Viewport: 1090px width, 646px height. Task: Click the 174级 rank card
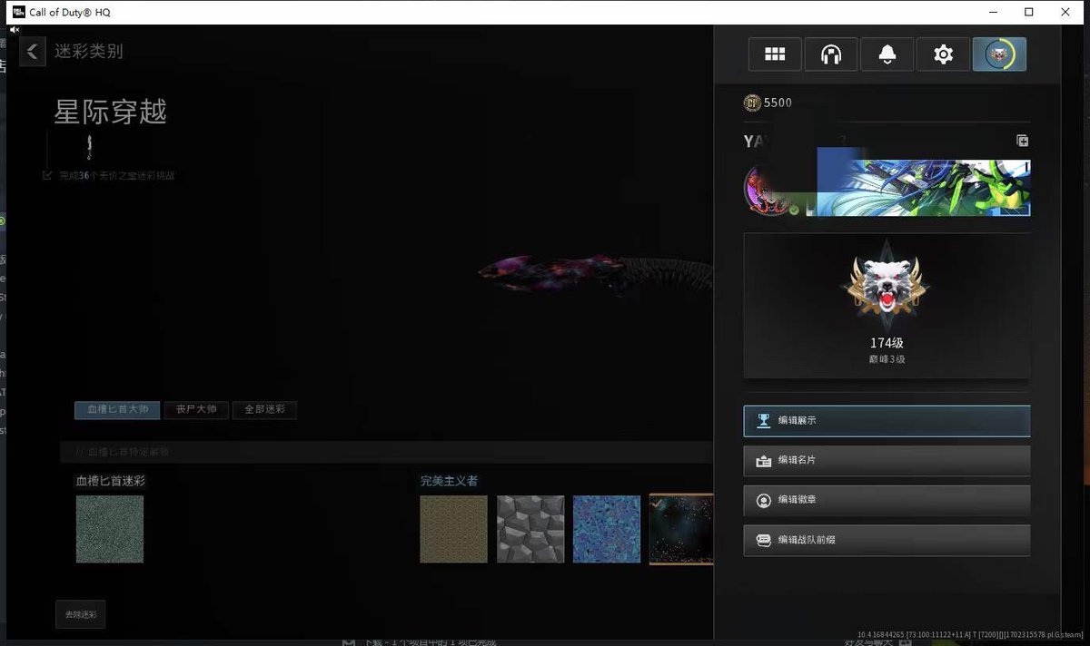coord(887,306)
